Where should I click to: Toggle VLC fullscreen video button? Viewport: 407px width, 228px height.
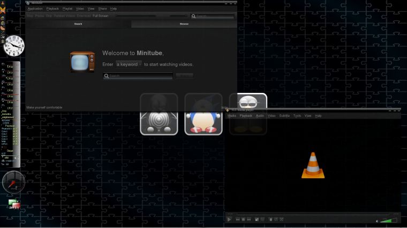click(x=257, y=219)
